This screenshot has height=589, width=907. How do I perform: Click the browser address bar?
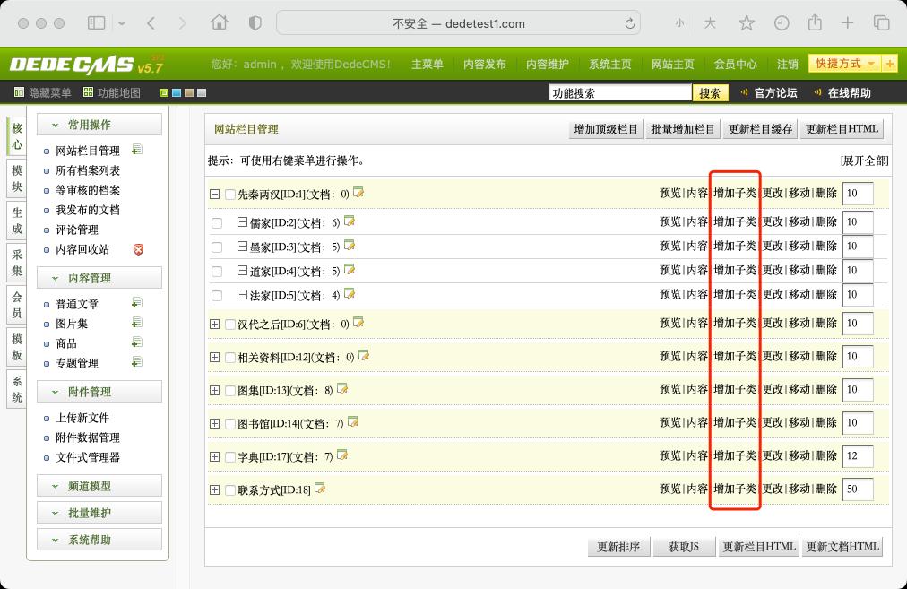pyautogui.click(x=458, y=23)
